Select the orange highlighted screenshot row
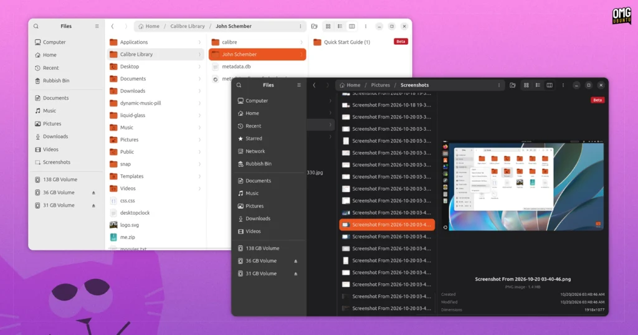The image size is (638, 335). click(387, 224)
